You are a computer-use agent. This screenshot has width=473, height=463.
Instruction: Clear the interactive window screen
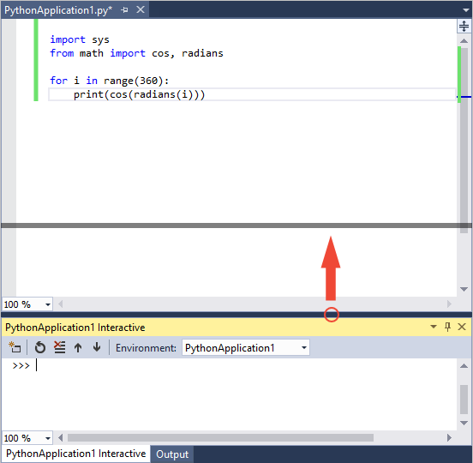(59, 347)
